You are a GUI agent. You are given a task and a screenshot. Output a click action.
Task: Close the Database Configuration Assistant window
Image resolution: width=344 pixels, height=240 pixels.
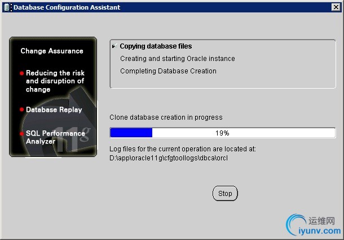pos(336,7)
